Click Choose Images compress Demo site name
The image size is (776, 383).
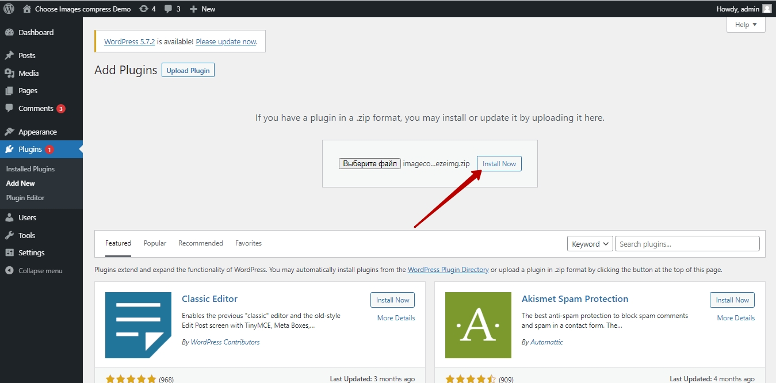tap(83, 9)
